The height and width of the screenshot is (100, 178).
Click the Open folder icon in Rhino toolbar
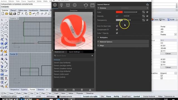(x=7, y=14)
